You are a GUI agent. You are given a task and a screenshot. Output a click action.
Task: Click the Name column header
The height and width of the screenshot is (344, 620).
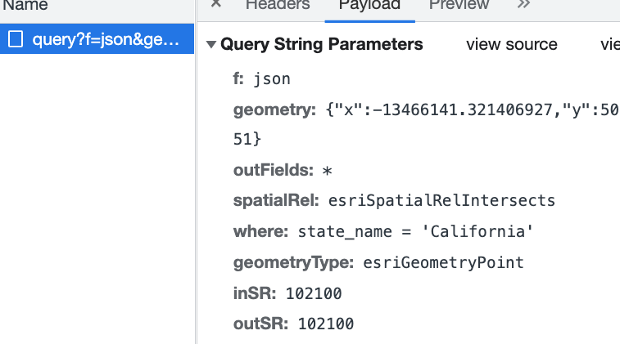(x=25, y=5)
